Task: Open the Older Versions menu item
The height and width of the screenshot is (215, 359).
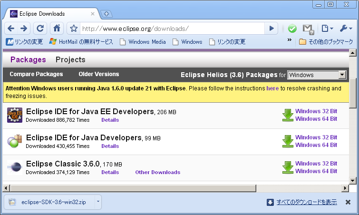Action: pos(99,74)
